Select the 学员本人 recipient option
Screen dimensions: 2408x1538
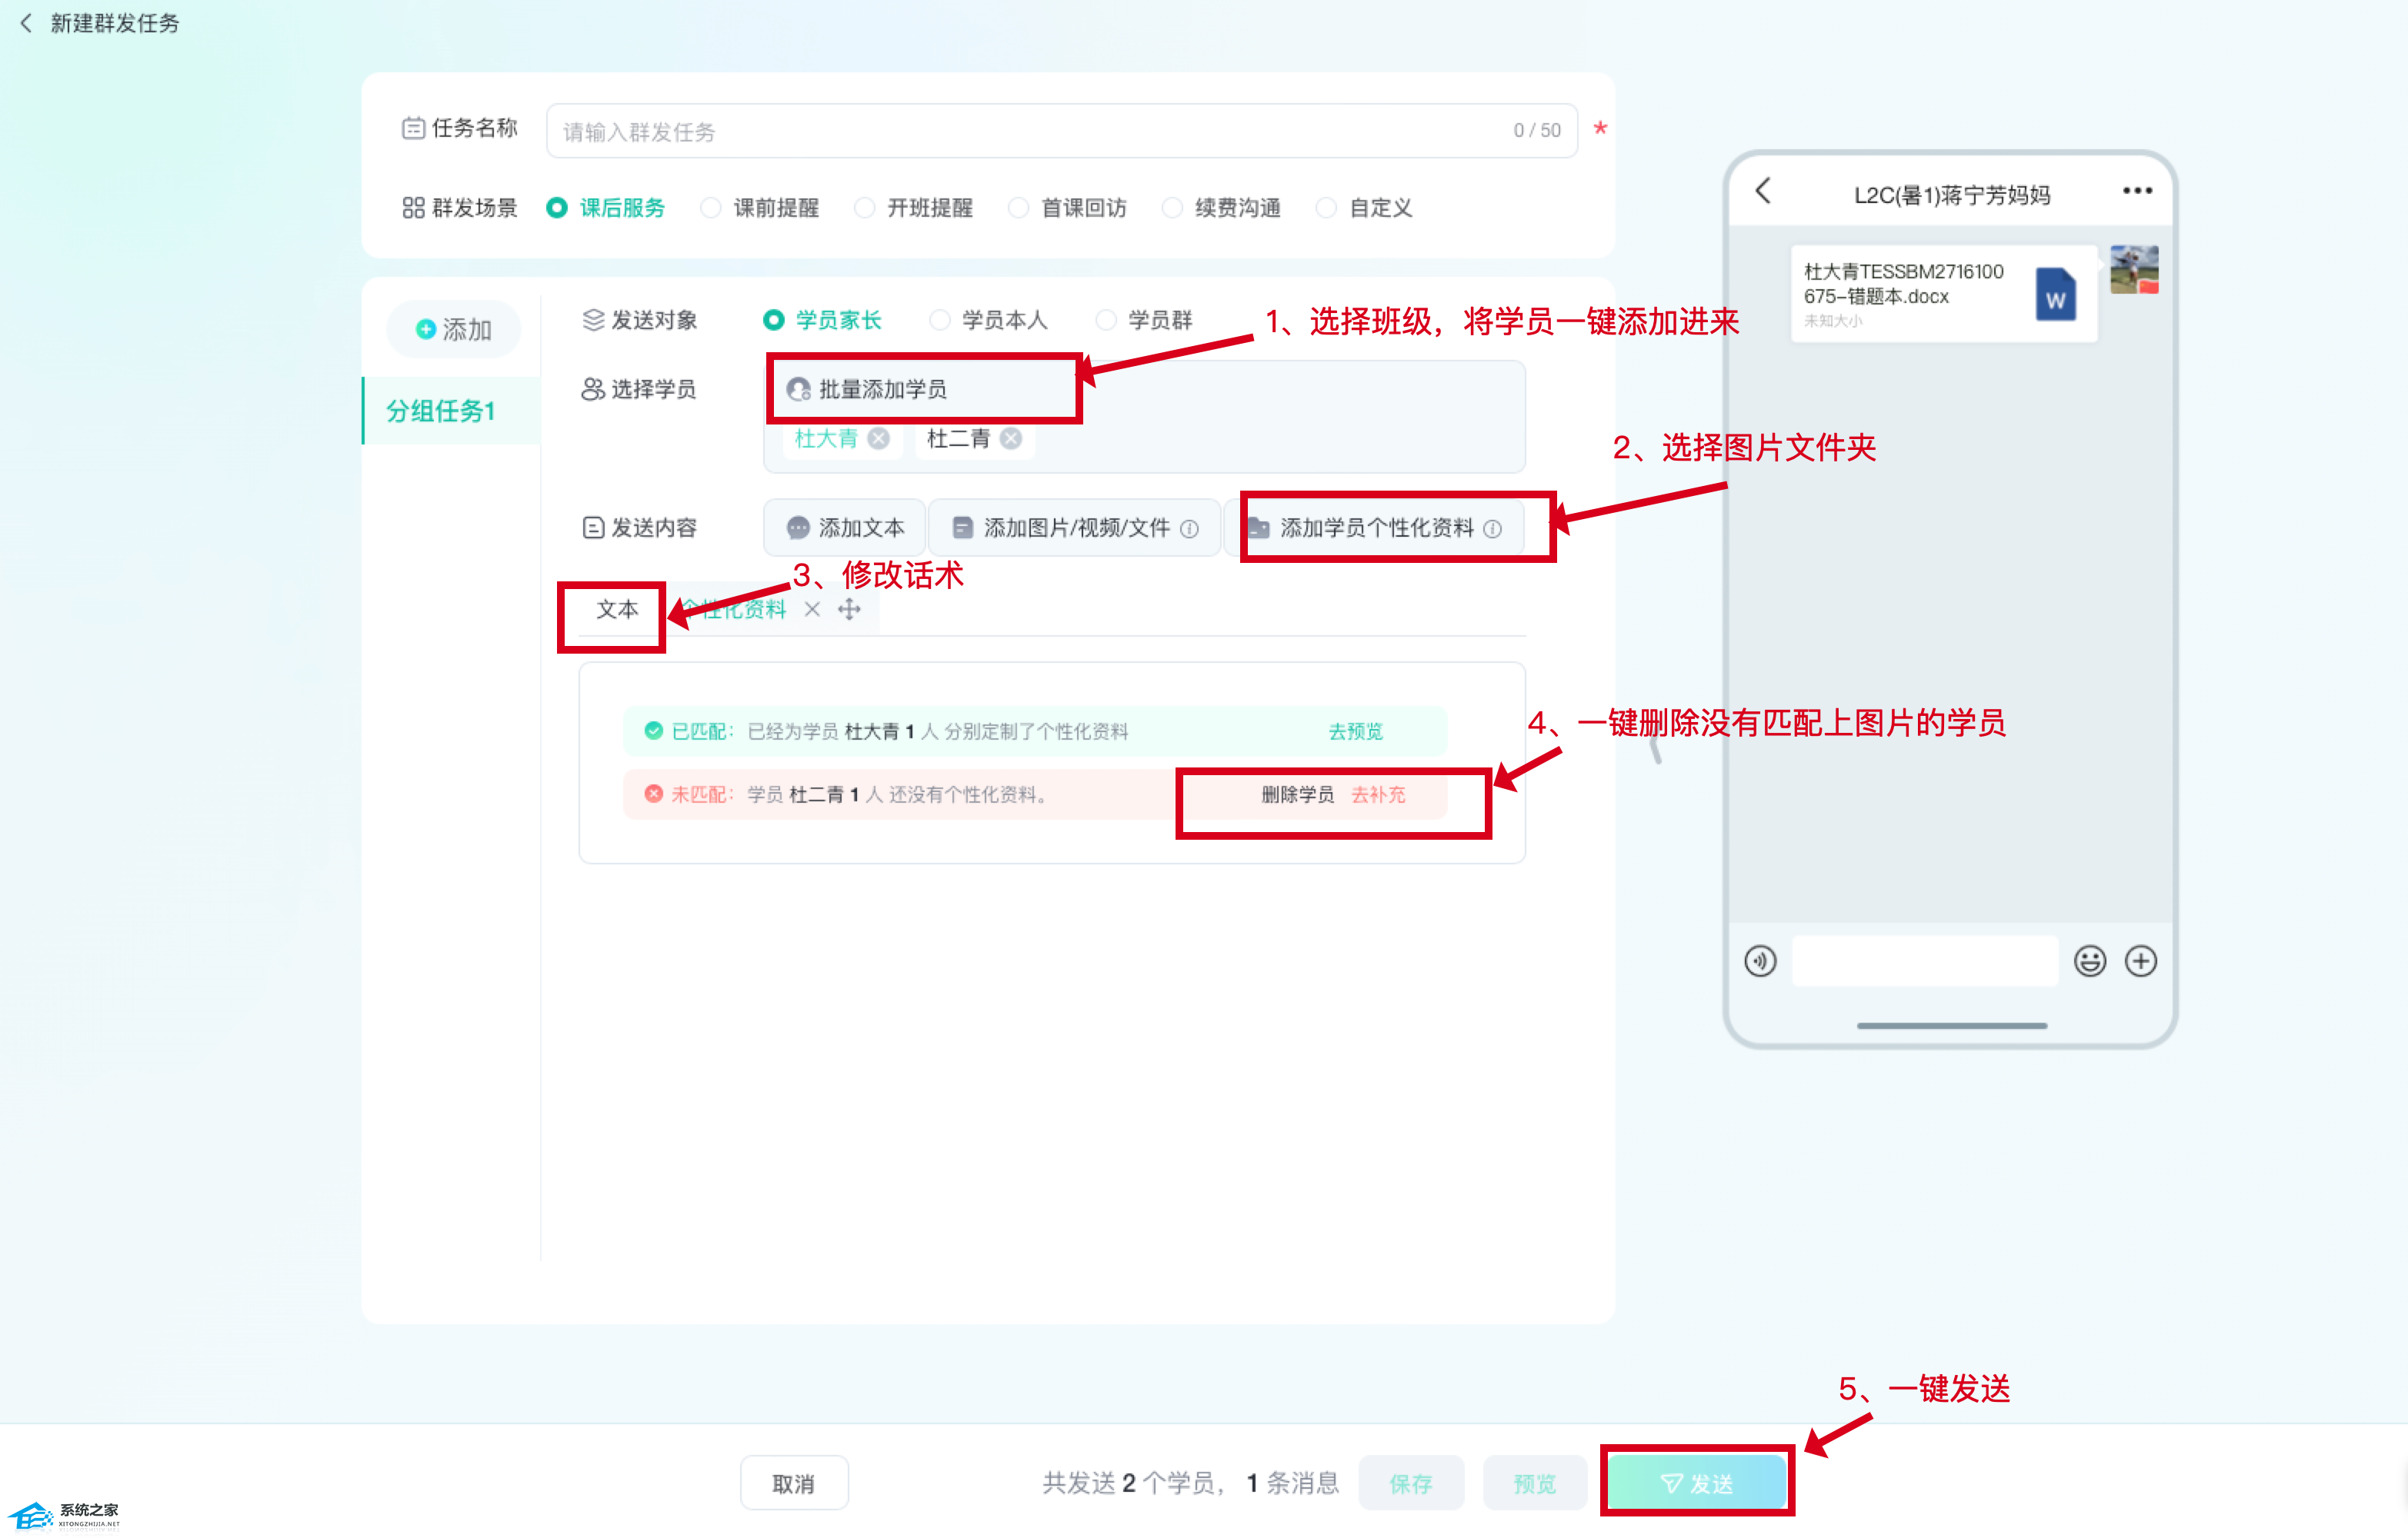click(940, 320)
